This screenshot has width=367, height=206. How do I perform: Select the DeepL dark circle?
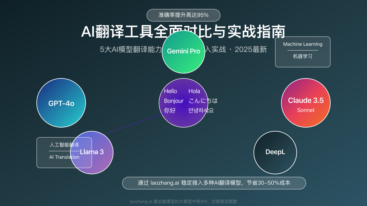[x=275, y=152]
